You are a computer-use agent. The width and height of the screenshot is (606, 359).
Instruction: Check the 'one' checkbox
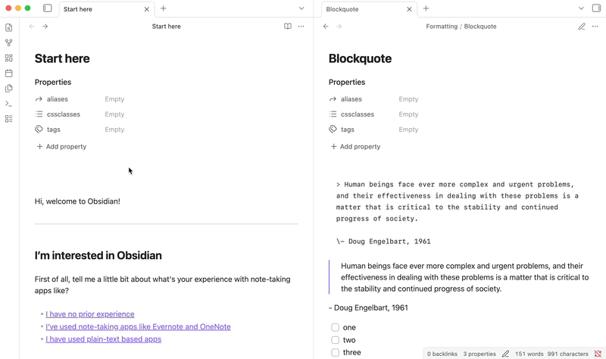click(335, 328)
